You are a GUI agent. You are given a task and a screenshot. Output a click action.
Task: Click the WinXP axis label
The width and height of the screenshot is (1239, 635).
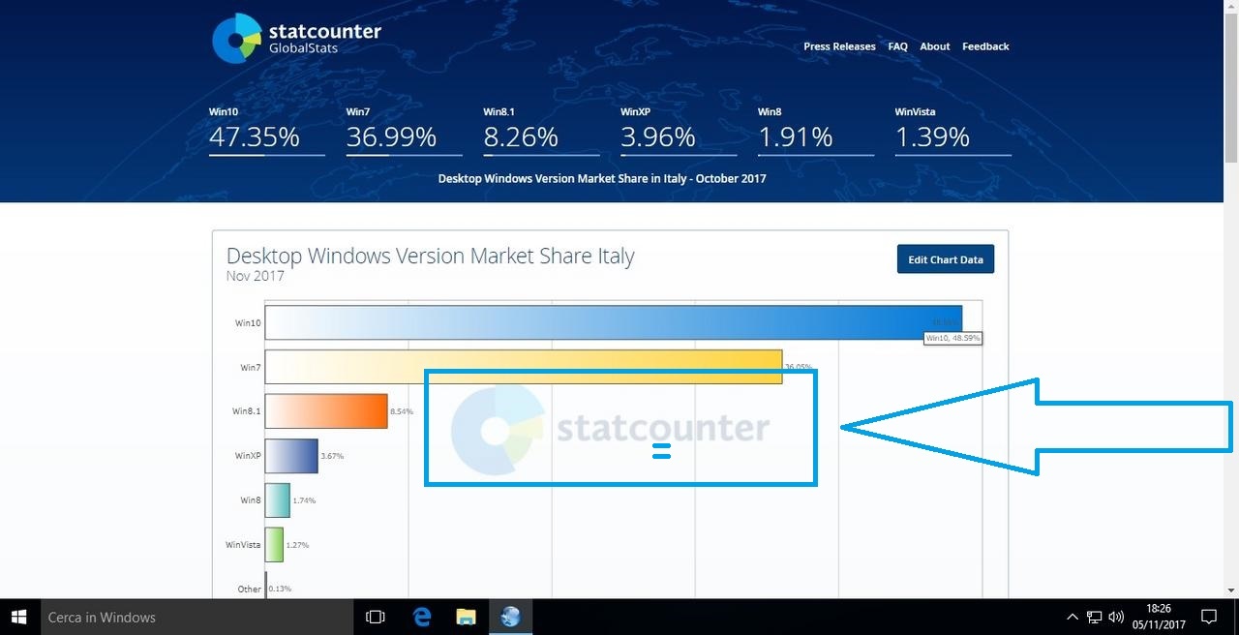point(248,456)
